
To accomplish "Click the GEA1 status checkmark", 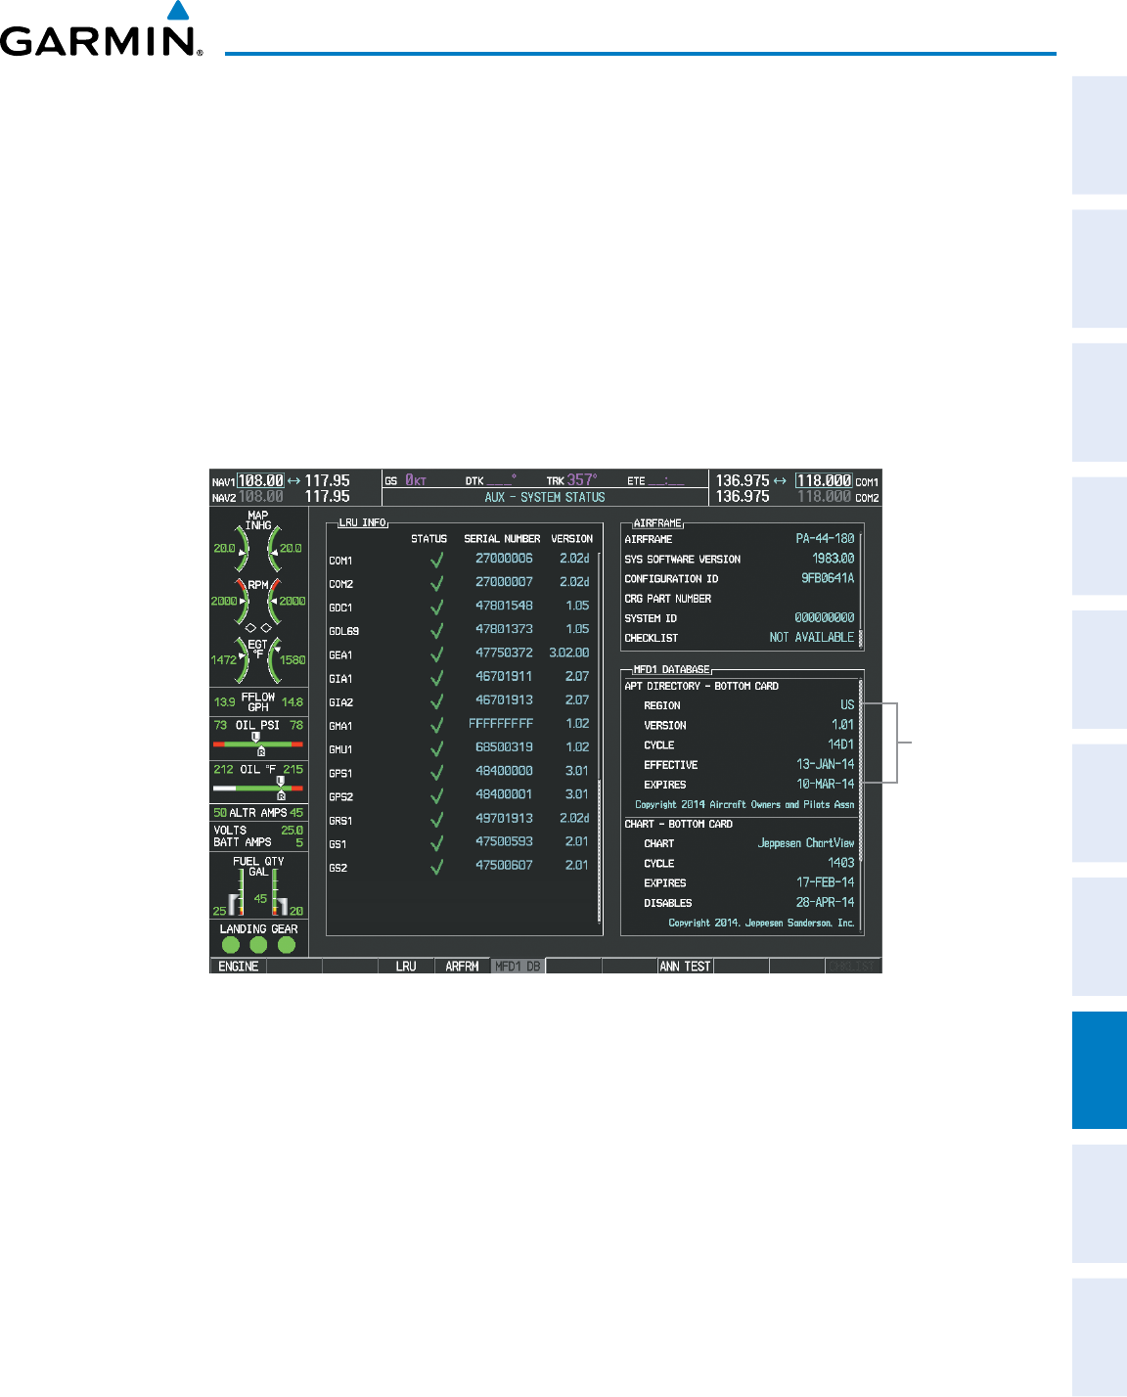I will click(436, 653).
